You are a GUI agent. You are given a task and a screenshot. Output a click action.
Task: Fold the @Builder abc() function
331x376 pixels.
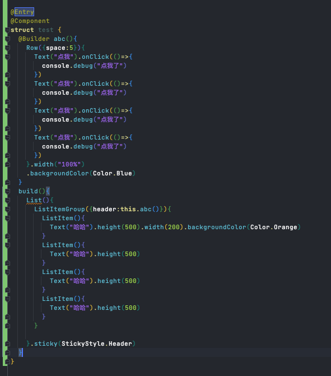(7, 39)
